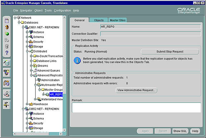Image resolution: width=206 pixels, height=138 pixels.
Task: Select the General tab
Action: [x=79, y=20]
